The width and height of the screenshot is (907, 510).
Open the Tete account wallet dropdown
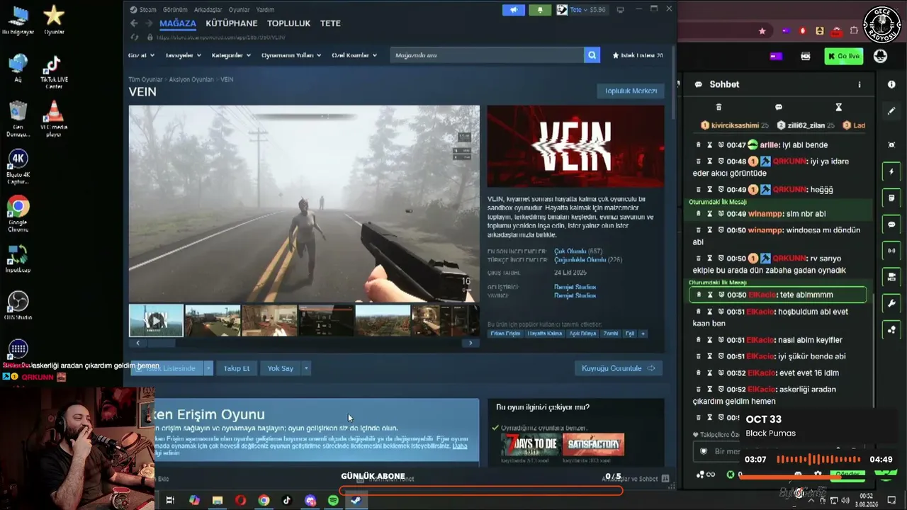pos(583,10)
